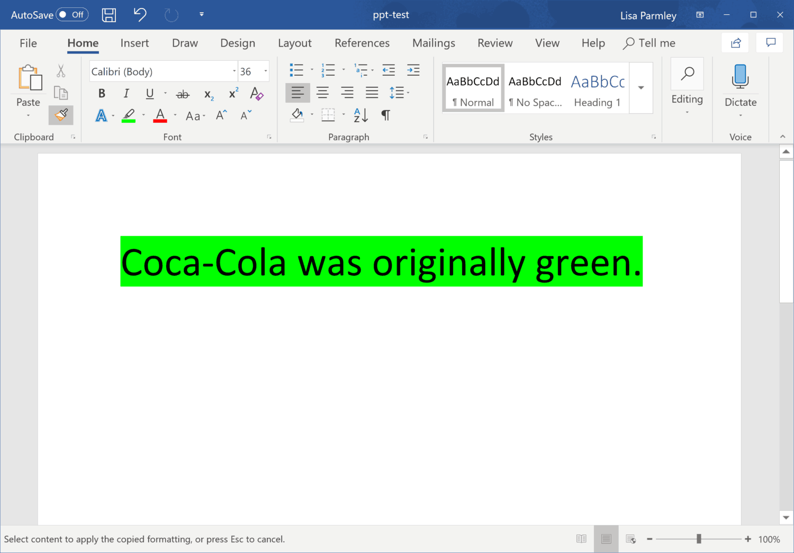Center align the text
This screenshot has height=553, width=794.
tap(322, 93)
